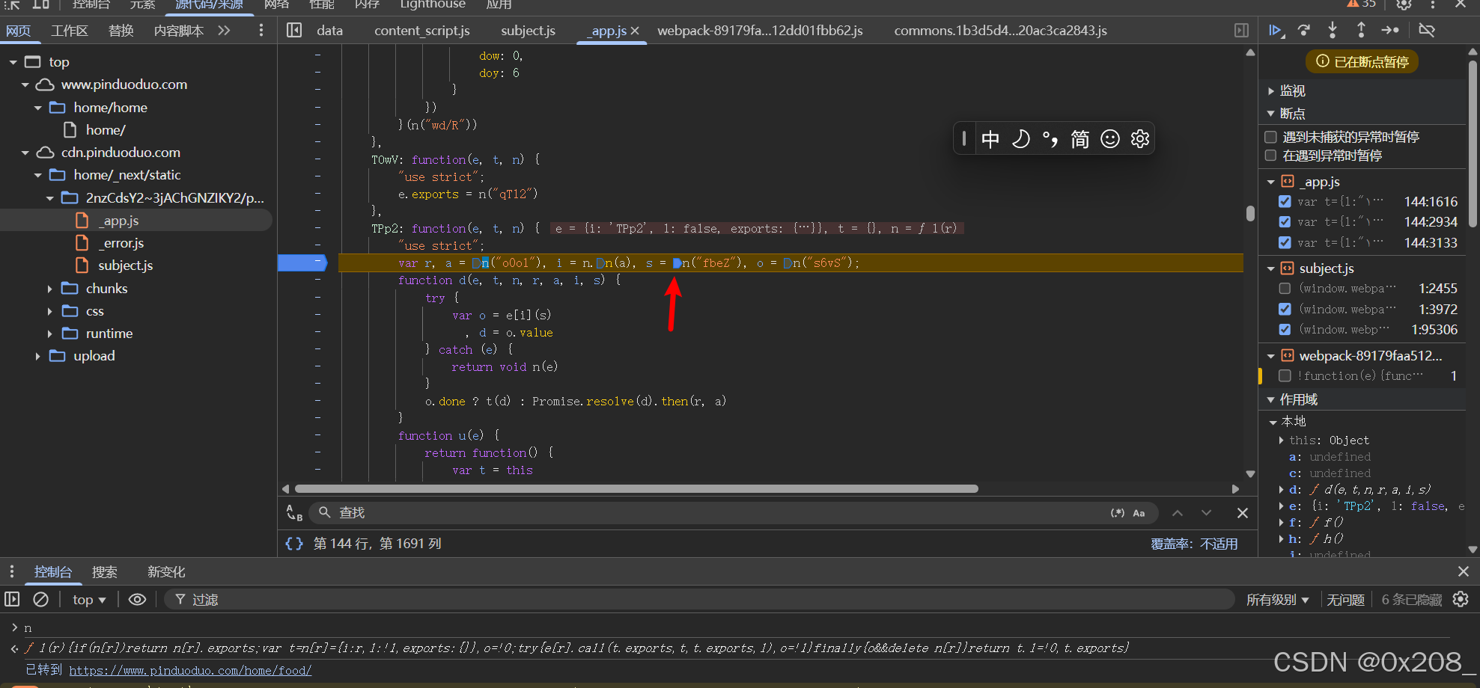Toggle console sidebar panel icon

tap(12, 599)
